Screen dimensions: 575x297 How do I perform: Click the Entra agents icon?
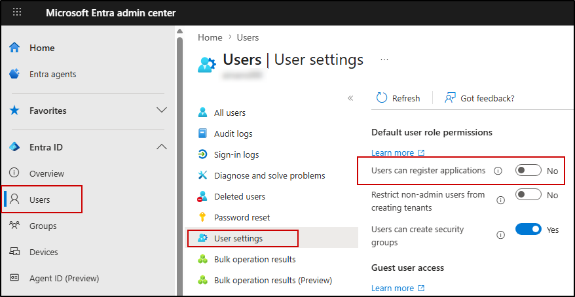tap(14, 74)
